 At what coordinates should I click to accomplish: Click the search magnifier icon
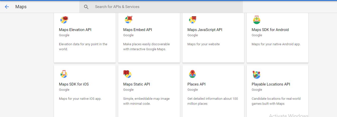tap(86, 7)
